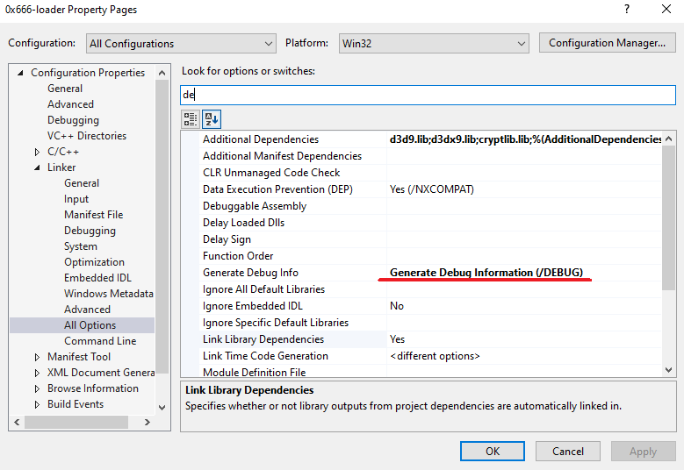Expand the C/C++ tree node
The image size is (684, 470).
pyautogui.click(x=38, y=152)
